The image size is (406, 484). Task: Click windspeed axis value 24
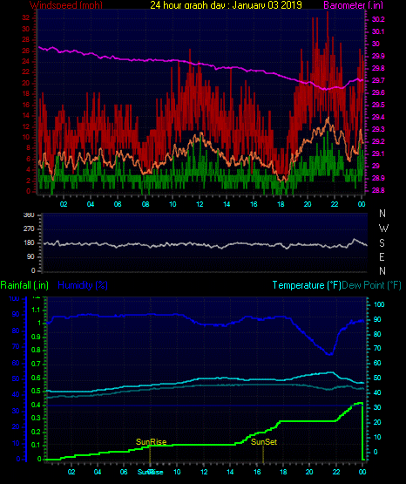tap(26, 61)
